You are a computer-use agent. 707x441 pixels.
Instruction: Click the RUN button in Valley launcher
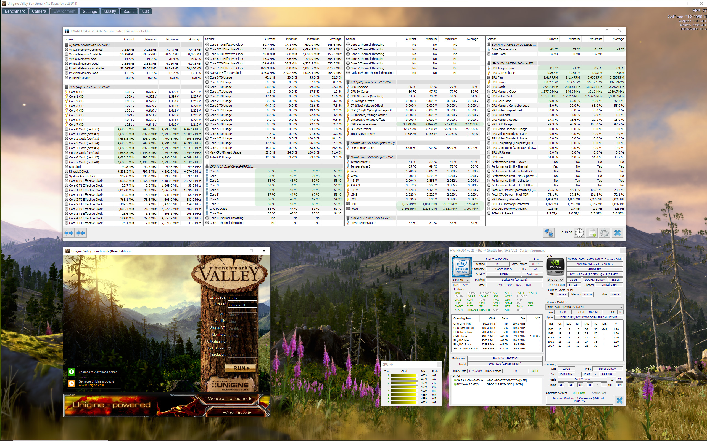241,368
